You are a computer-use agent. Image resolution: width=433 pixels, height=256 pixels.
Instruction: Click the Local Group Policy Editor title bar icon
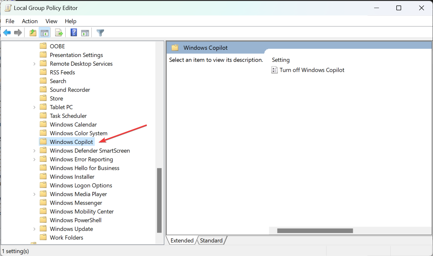(x=8, y=8)
